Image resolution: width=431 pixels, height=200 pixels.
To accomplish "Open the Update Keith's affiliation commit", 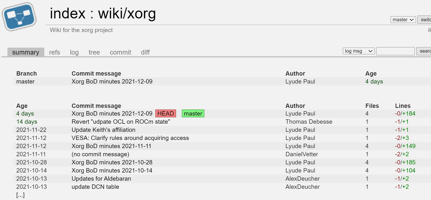I will pos(103,130).
